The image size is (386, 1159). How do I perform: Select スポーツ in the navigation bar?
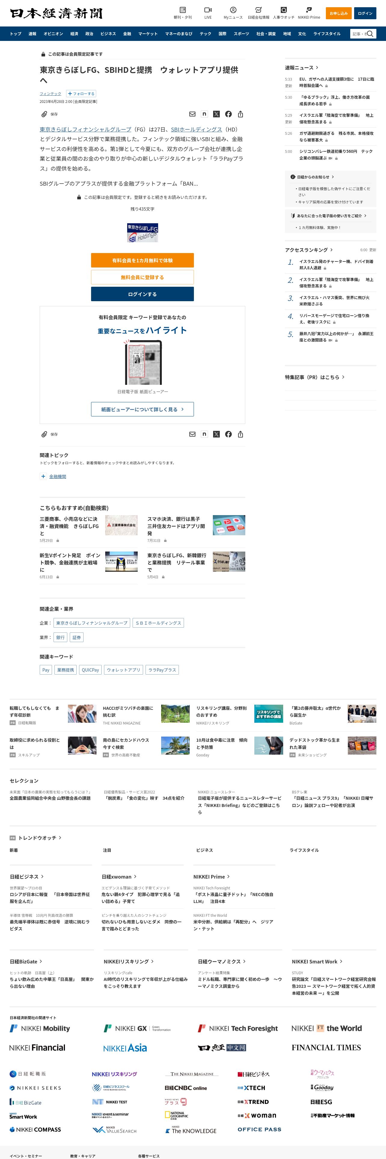pos(241,34)
